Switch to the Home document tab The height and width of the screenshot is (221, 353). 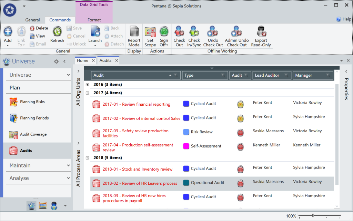(82, 60)
